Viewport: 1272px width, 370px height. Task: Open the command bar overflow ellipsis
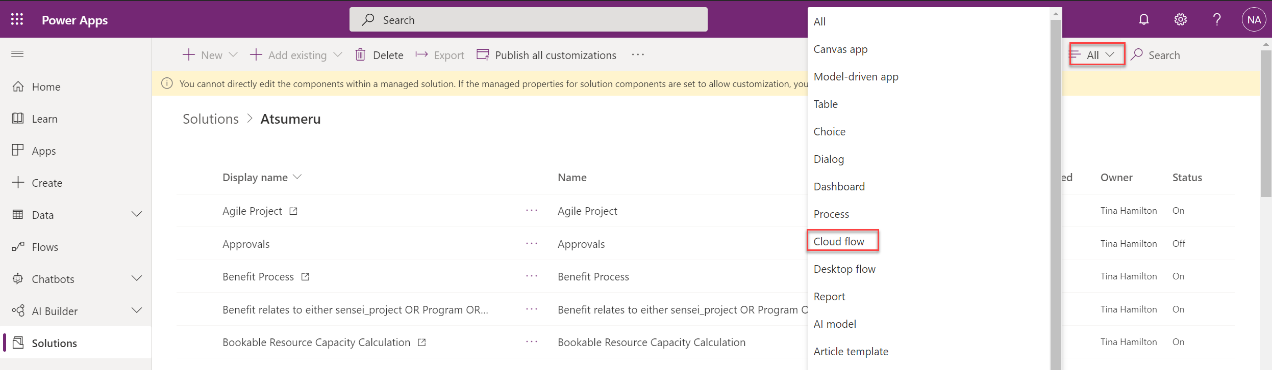click(638, 54)
